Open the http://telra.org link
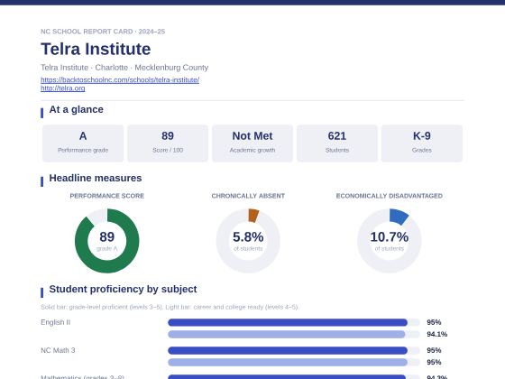This screenshot has width=505, height=379. (x=63, y=88)
